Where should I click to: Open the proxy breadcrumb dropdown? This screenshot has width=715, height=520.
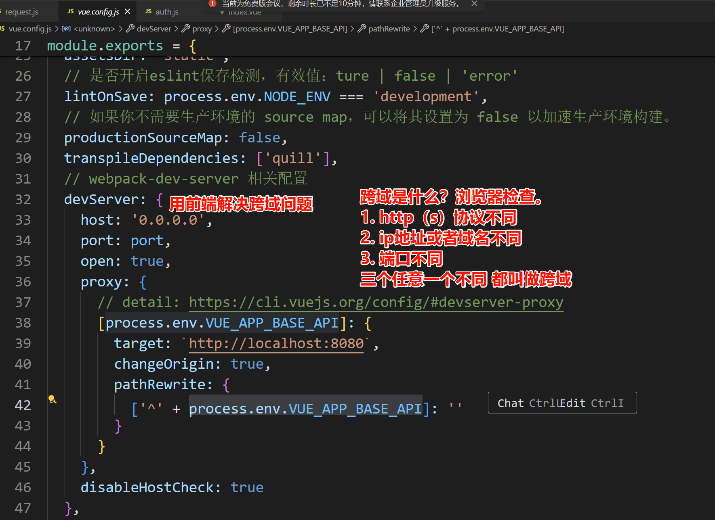pos(202,29)
